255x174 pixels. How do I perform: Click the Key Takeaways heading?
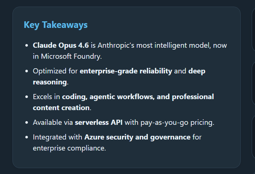[55, 25]
